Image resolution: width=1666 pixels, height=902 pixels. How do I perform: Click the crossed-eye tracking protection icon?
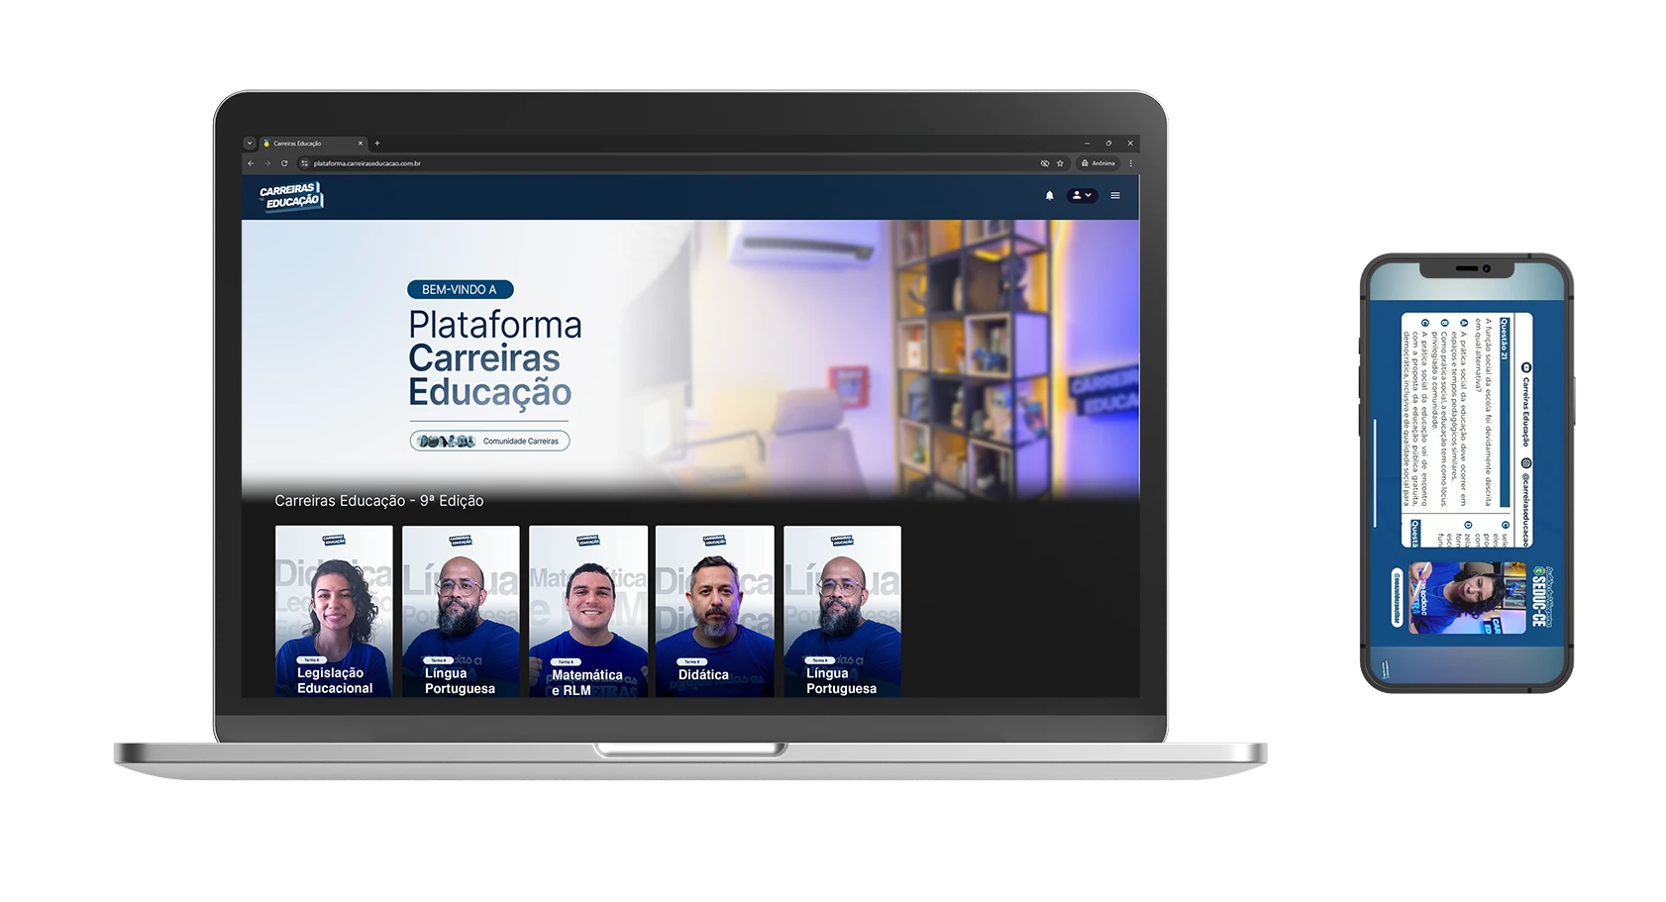1045,163
